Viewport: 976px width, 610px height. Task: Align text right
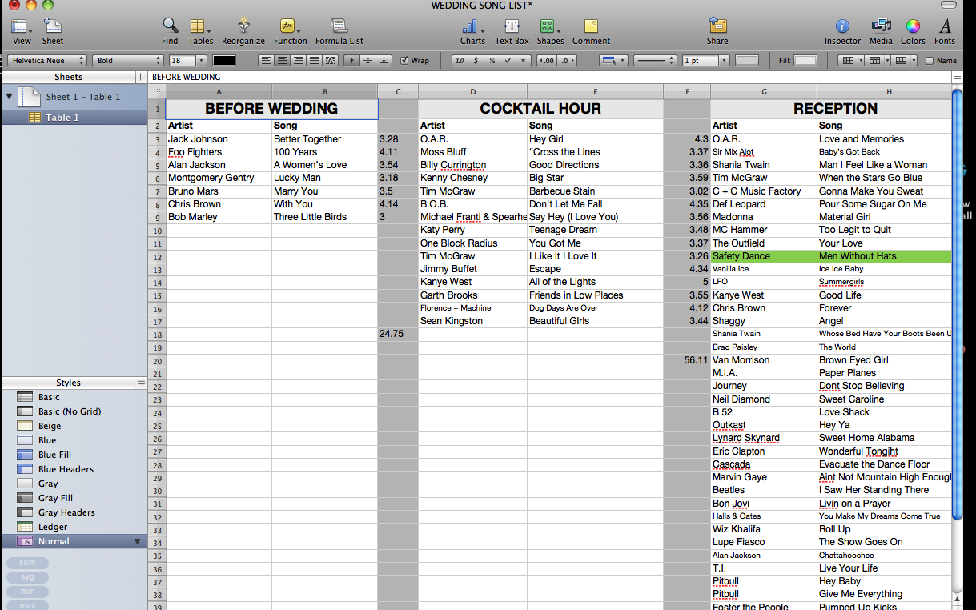pyautogui.click(x=298, y=61)
